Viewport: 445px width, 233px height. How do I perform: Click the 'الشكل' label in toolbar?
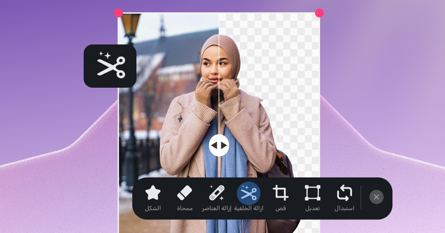(153, 208)
